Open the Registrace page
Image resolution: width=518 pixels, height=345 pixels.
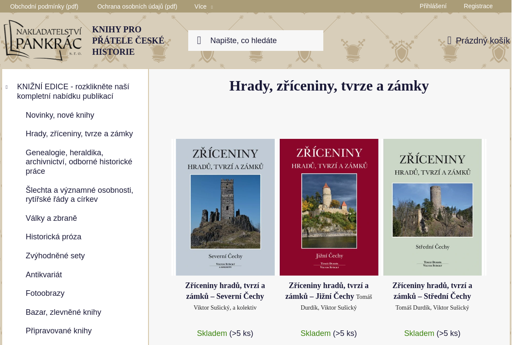pos(478,6)
